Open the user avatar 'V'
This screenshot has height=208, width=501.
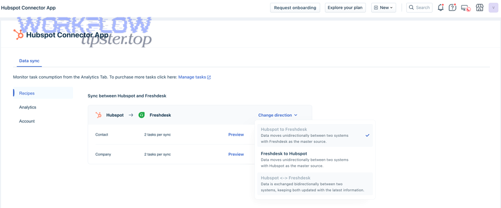click(x=493, y=8)
